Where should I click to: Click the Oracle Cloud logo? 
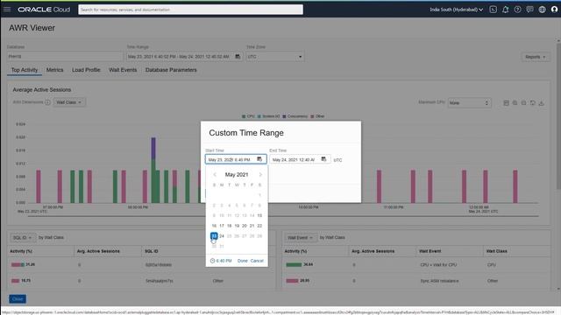coord(44,10)
